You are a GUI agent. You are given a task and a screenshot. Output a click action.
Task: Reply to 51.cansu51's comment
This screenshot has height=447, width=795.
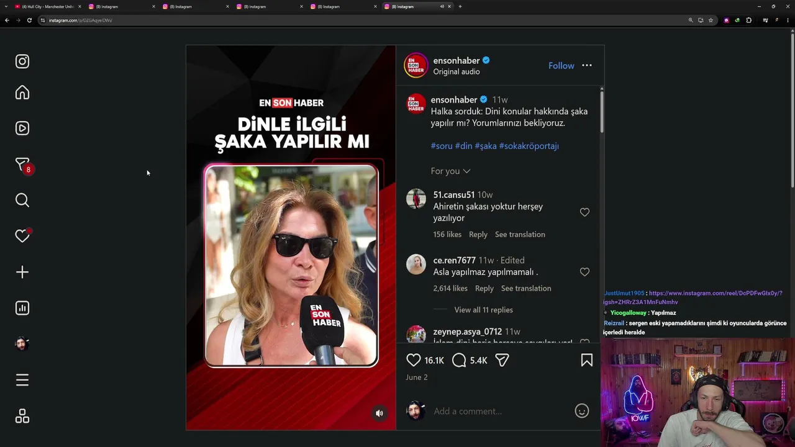click(478, 234)
